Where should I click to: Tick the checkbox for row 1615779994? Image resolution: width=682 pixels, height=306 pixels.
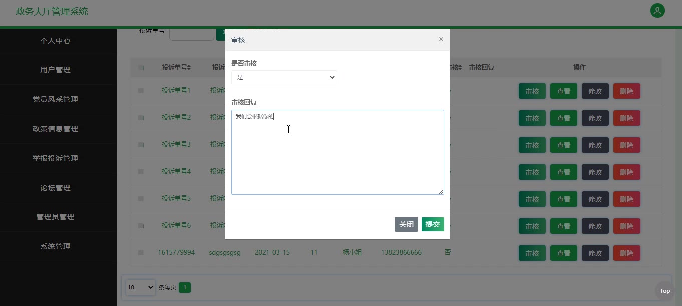pos(141,253)
